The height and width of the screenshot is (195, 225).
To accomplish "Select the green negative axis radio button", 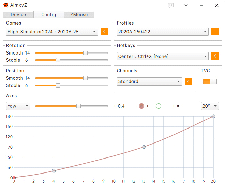I will (x=158, y=106).
